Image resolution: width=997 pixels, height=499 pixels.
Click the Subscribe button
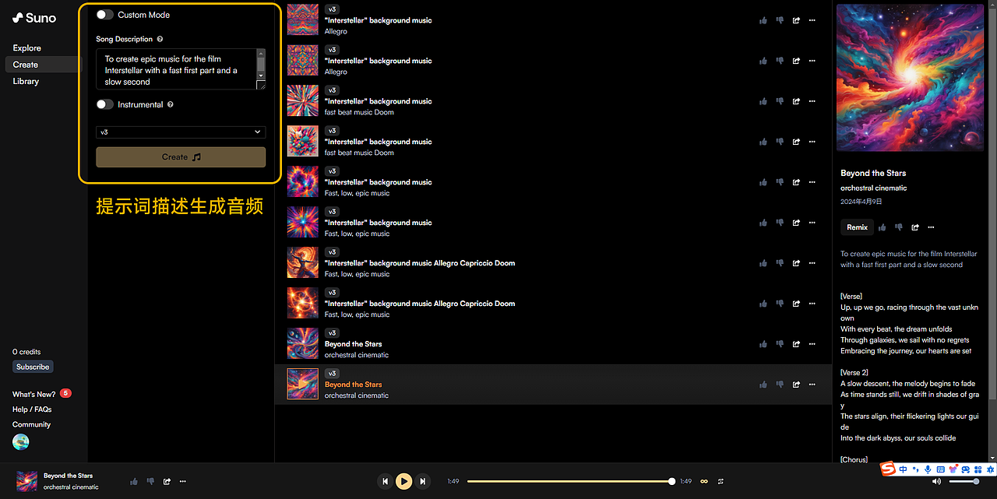click(33, 367)
